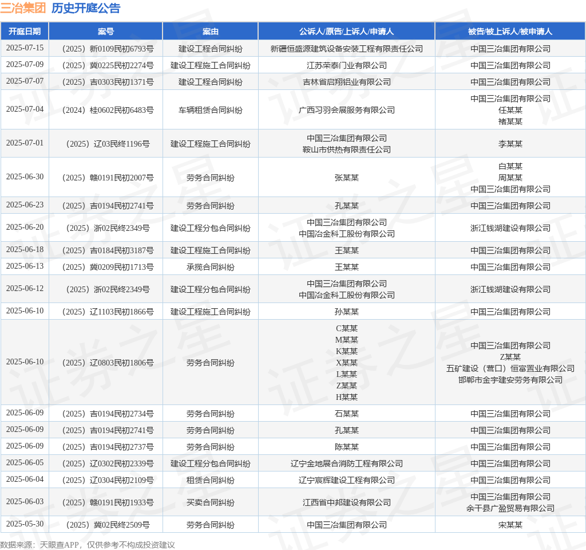Click defendant 任某某
586x550 pixels.
coord(510,110)
